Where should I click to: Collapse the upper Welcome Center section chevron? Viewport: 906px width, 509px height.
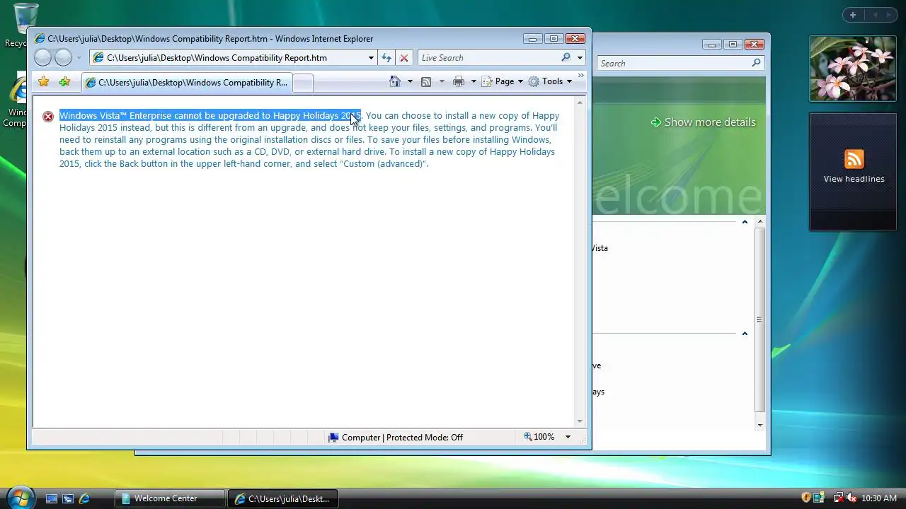pyautogui.click(x=745, y=222)
